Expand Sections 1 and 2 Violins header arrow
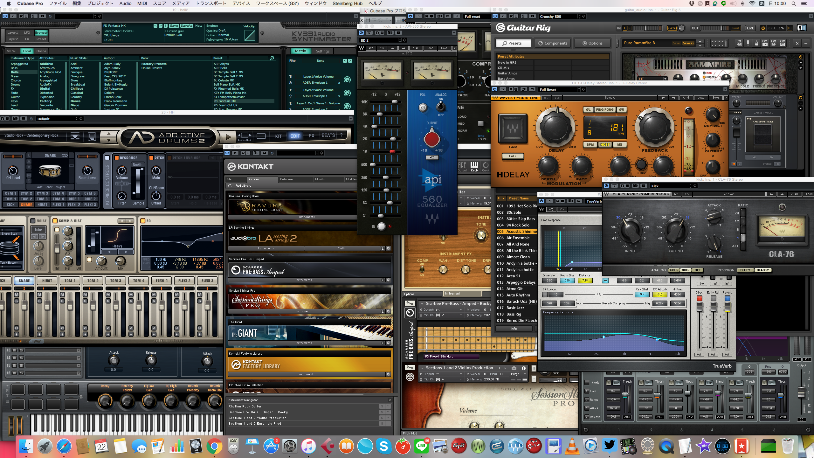Viewport: 814px width, 458px height. (x=422, y=368)
